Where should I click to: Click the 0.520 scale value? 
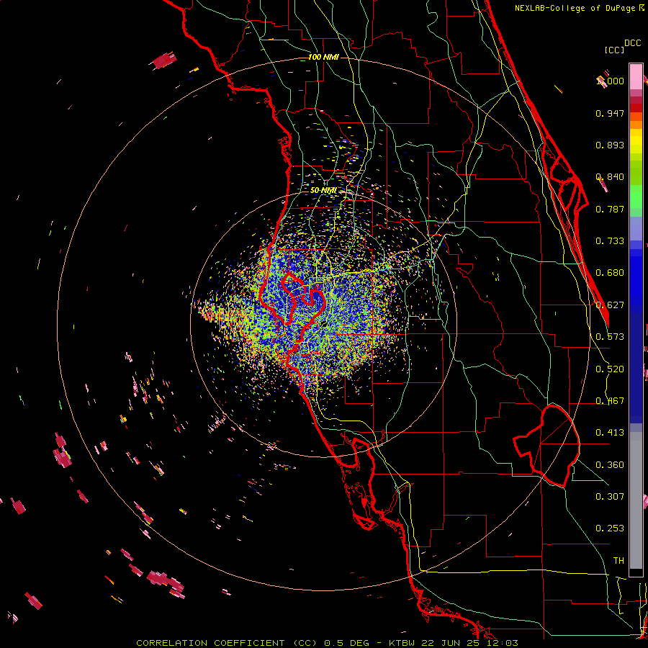610,369
